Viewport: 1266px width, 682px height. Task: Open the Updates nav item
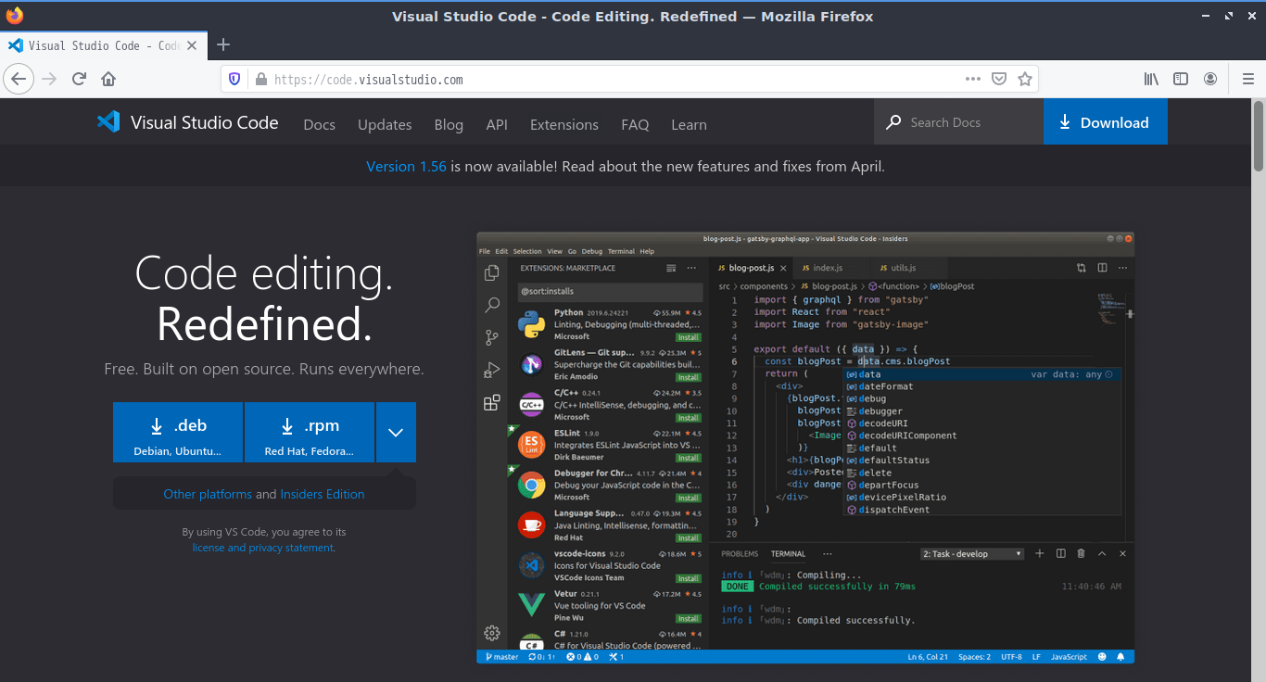pyautogui.click(x=385, y=124)
